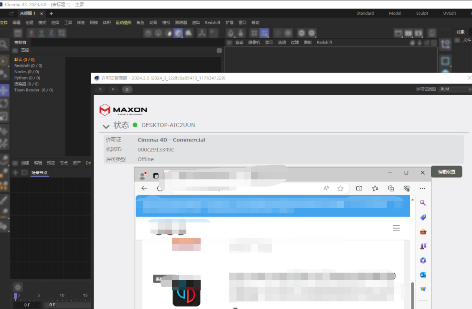The width and height of the screenshot is (472, 309).
Task: Open Edge Collections
Action: [391, 188]
